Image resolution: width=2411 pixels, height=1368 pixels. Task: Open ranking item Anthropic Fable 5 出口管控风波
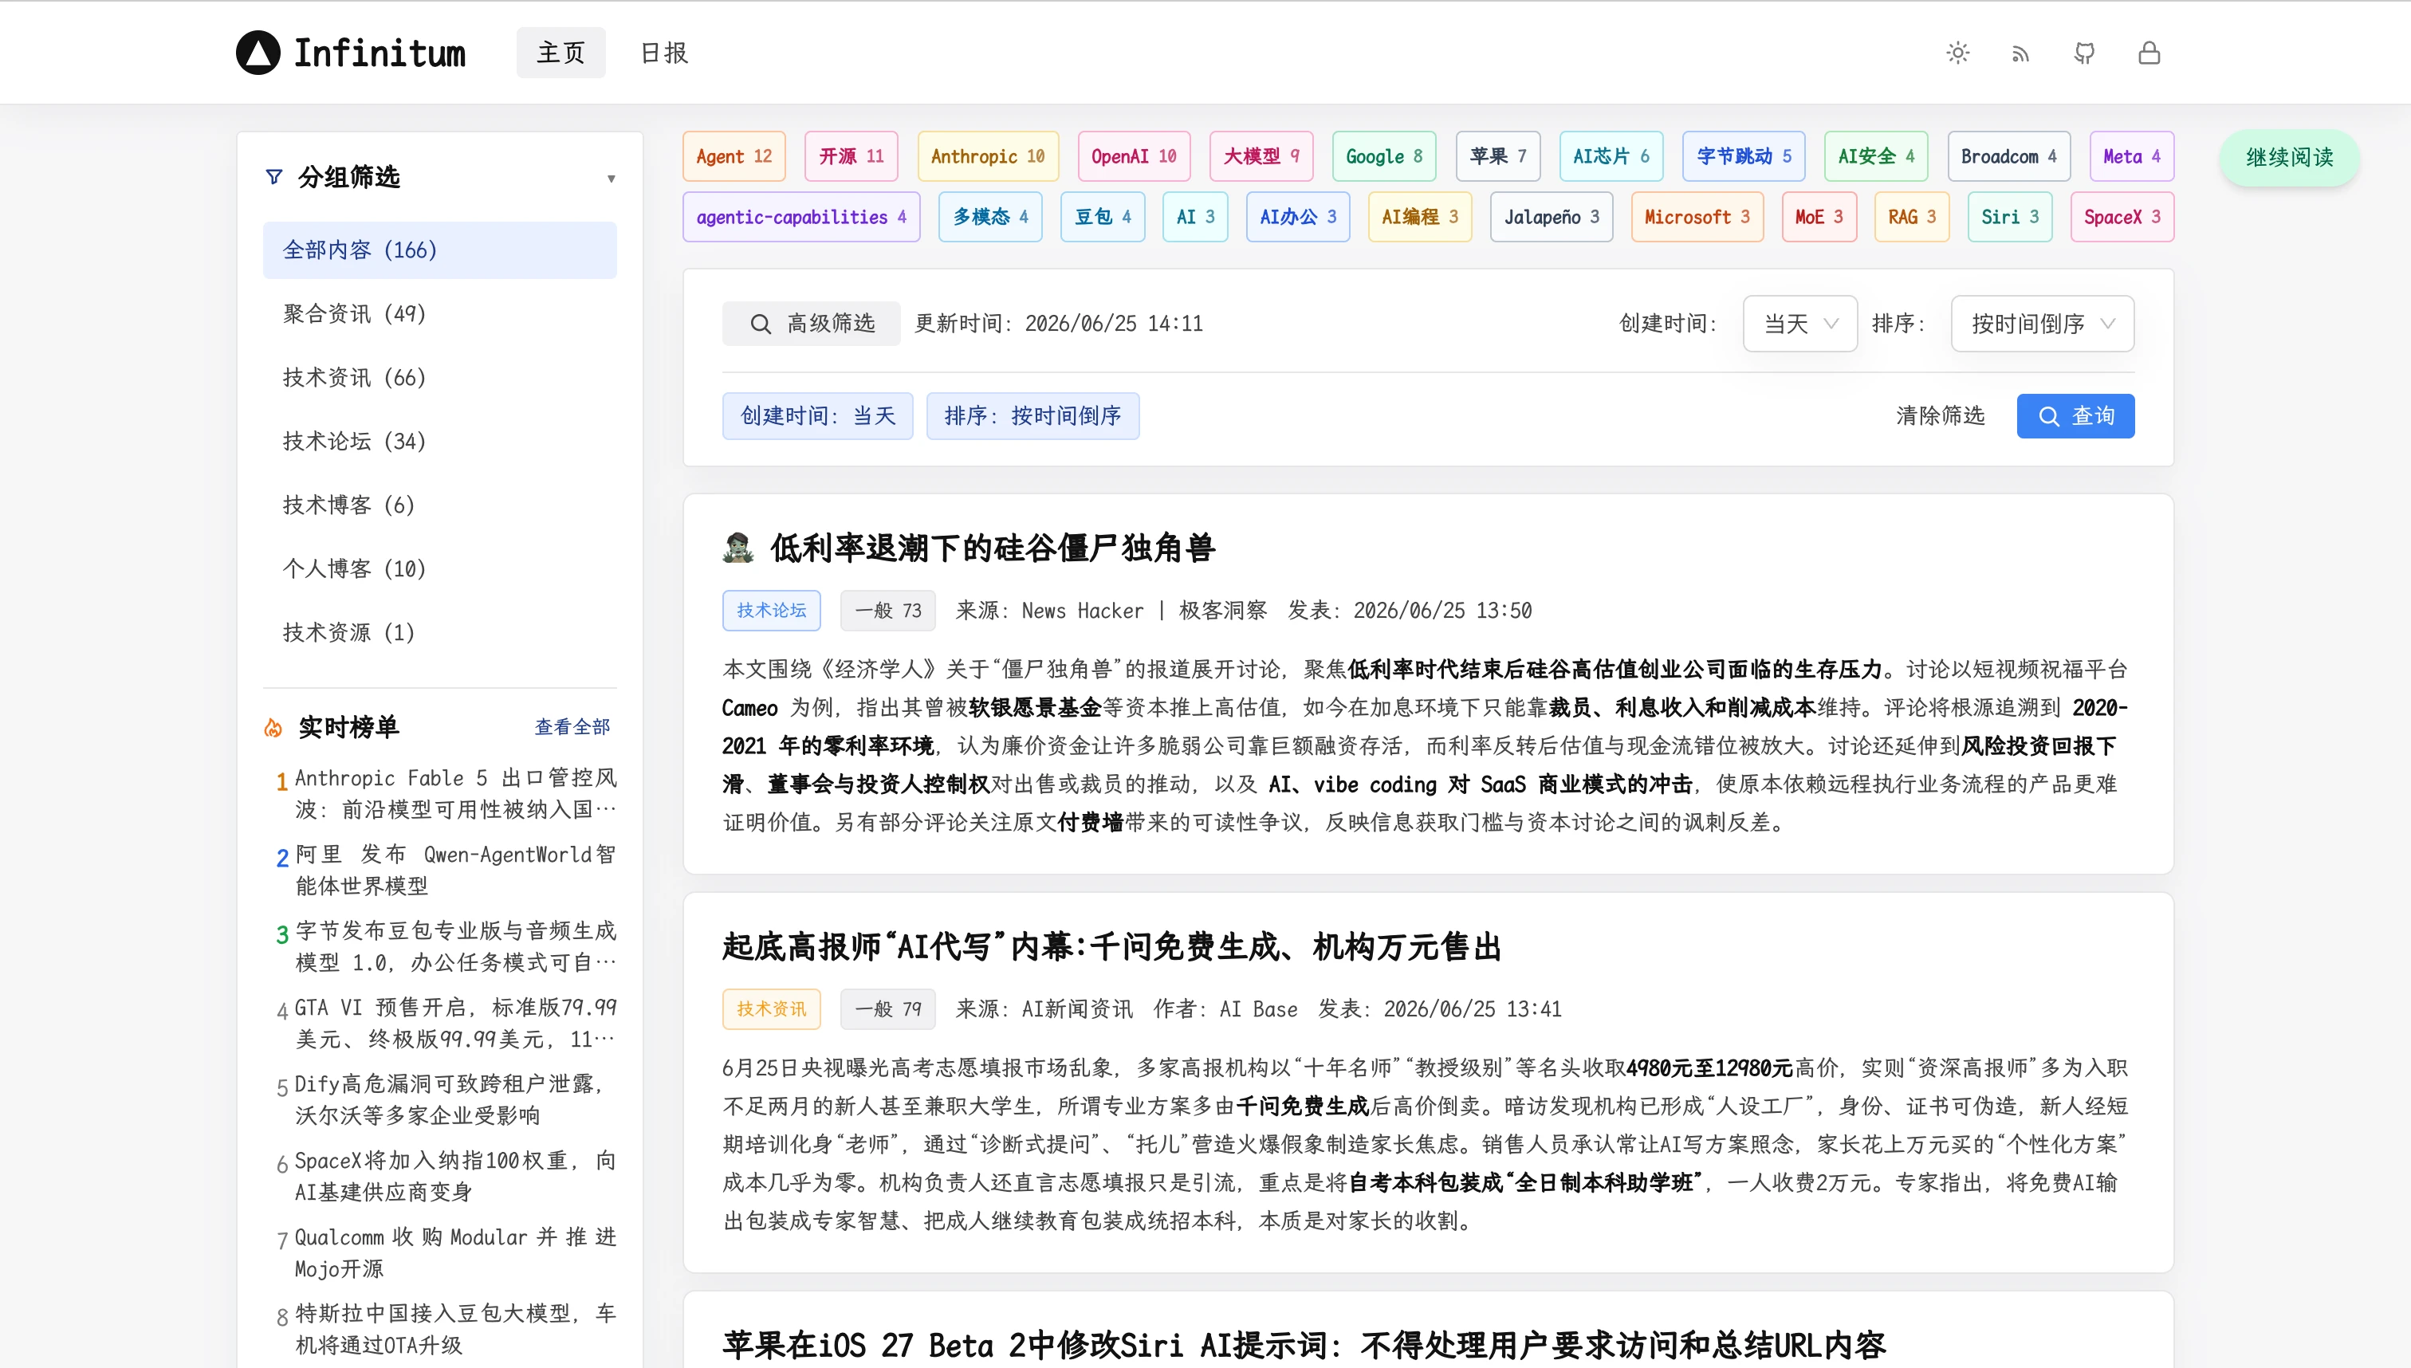pos(456,794)
